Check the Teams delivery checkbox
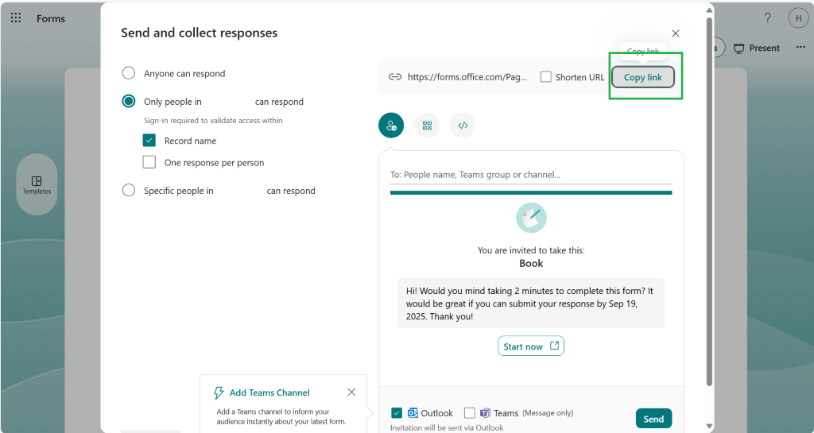The width and height of the screenshot is (814, 433). click(x=469, y=413)
